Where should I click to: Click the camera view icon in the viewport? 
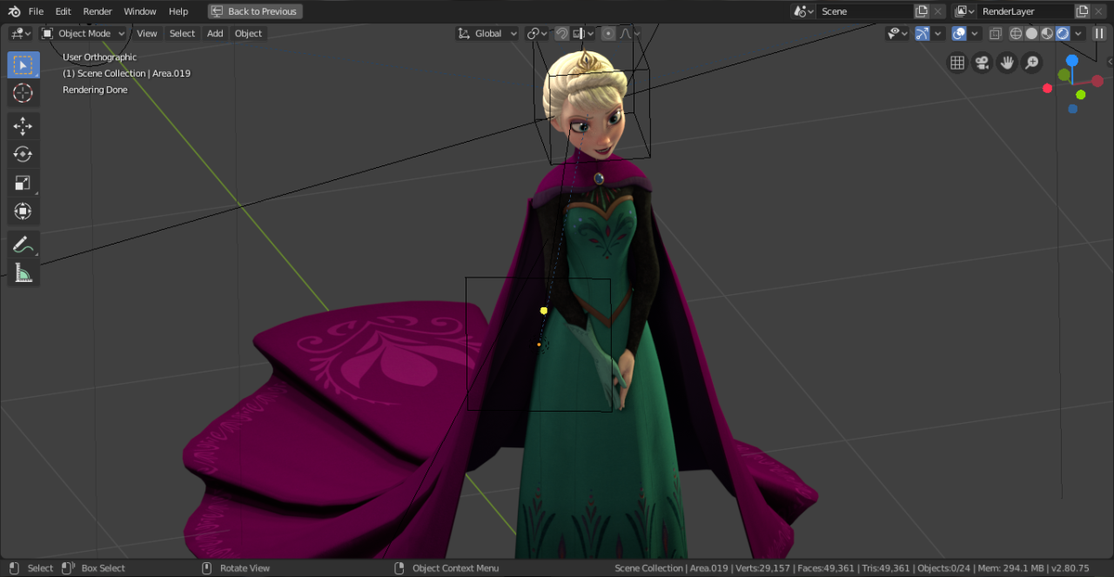pos(982,62)
